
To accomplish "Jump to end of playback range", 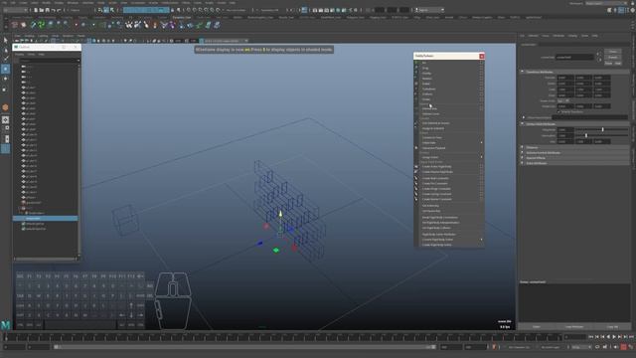I will point(631,337).
